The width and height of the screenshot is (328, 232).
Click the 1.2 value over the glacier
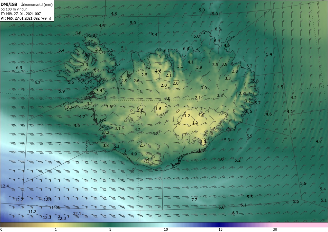coord(187,116)
